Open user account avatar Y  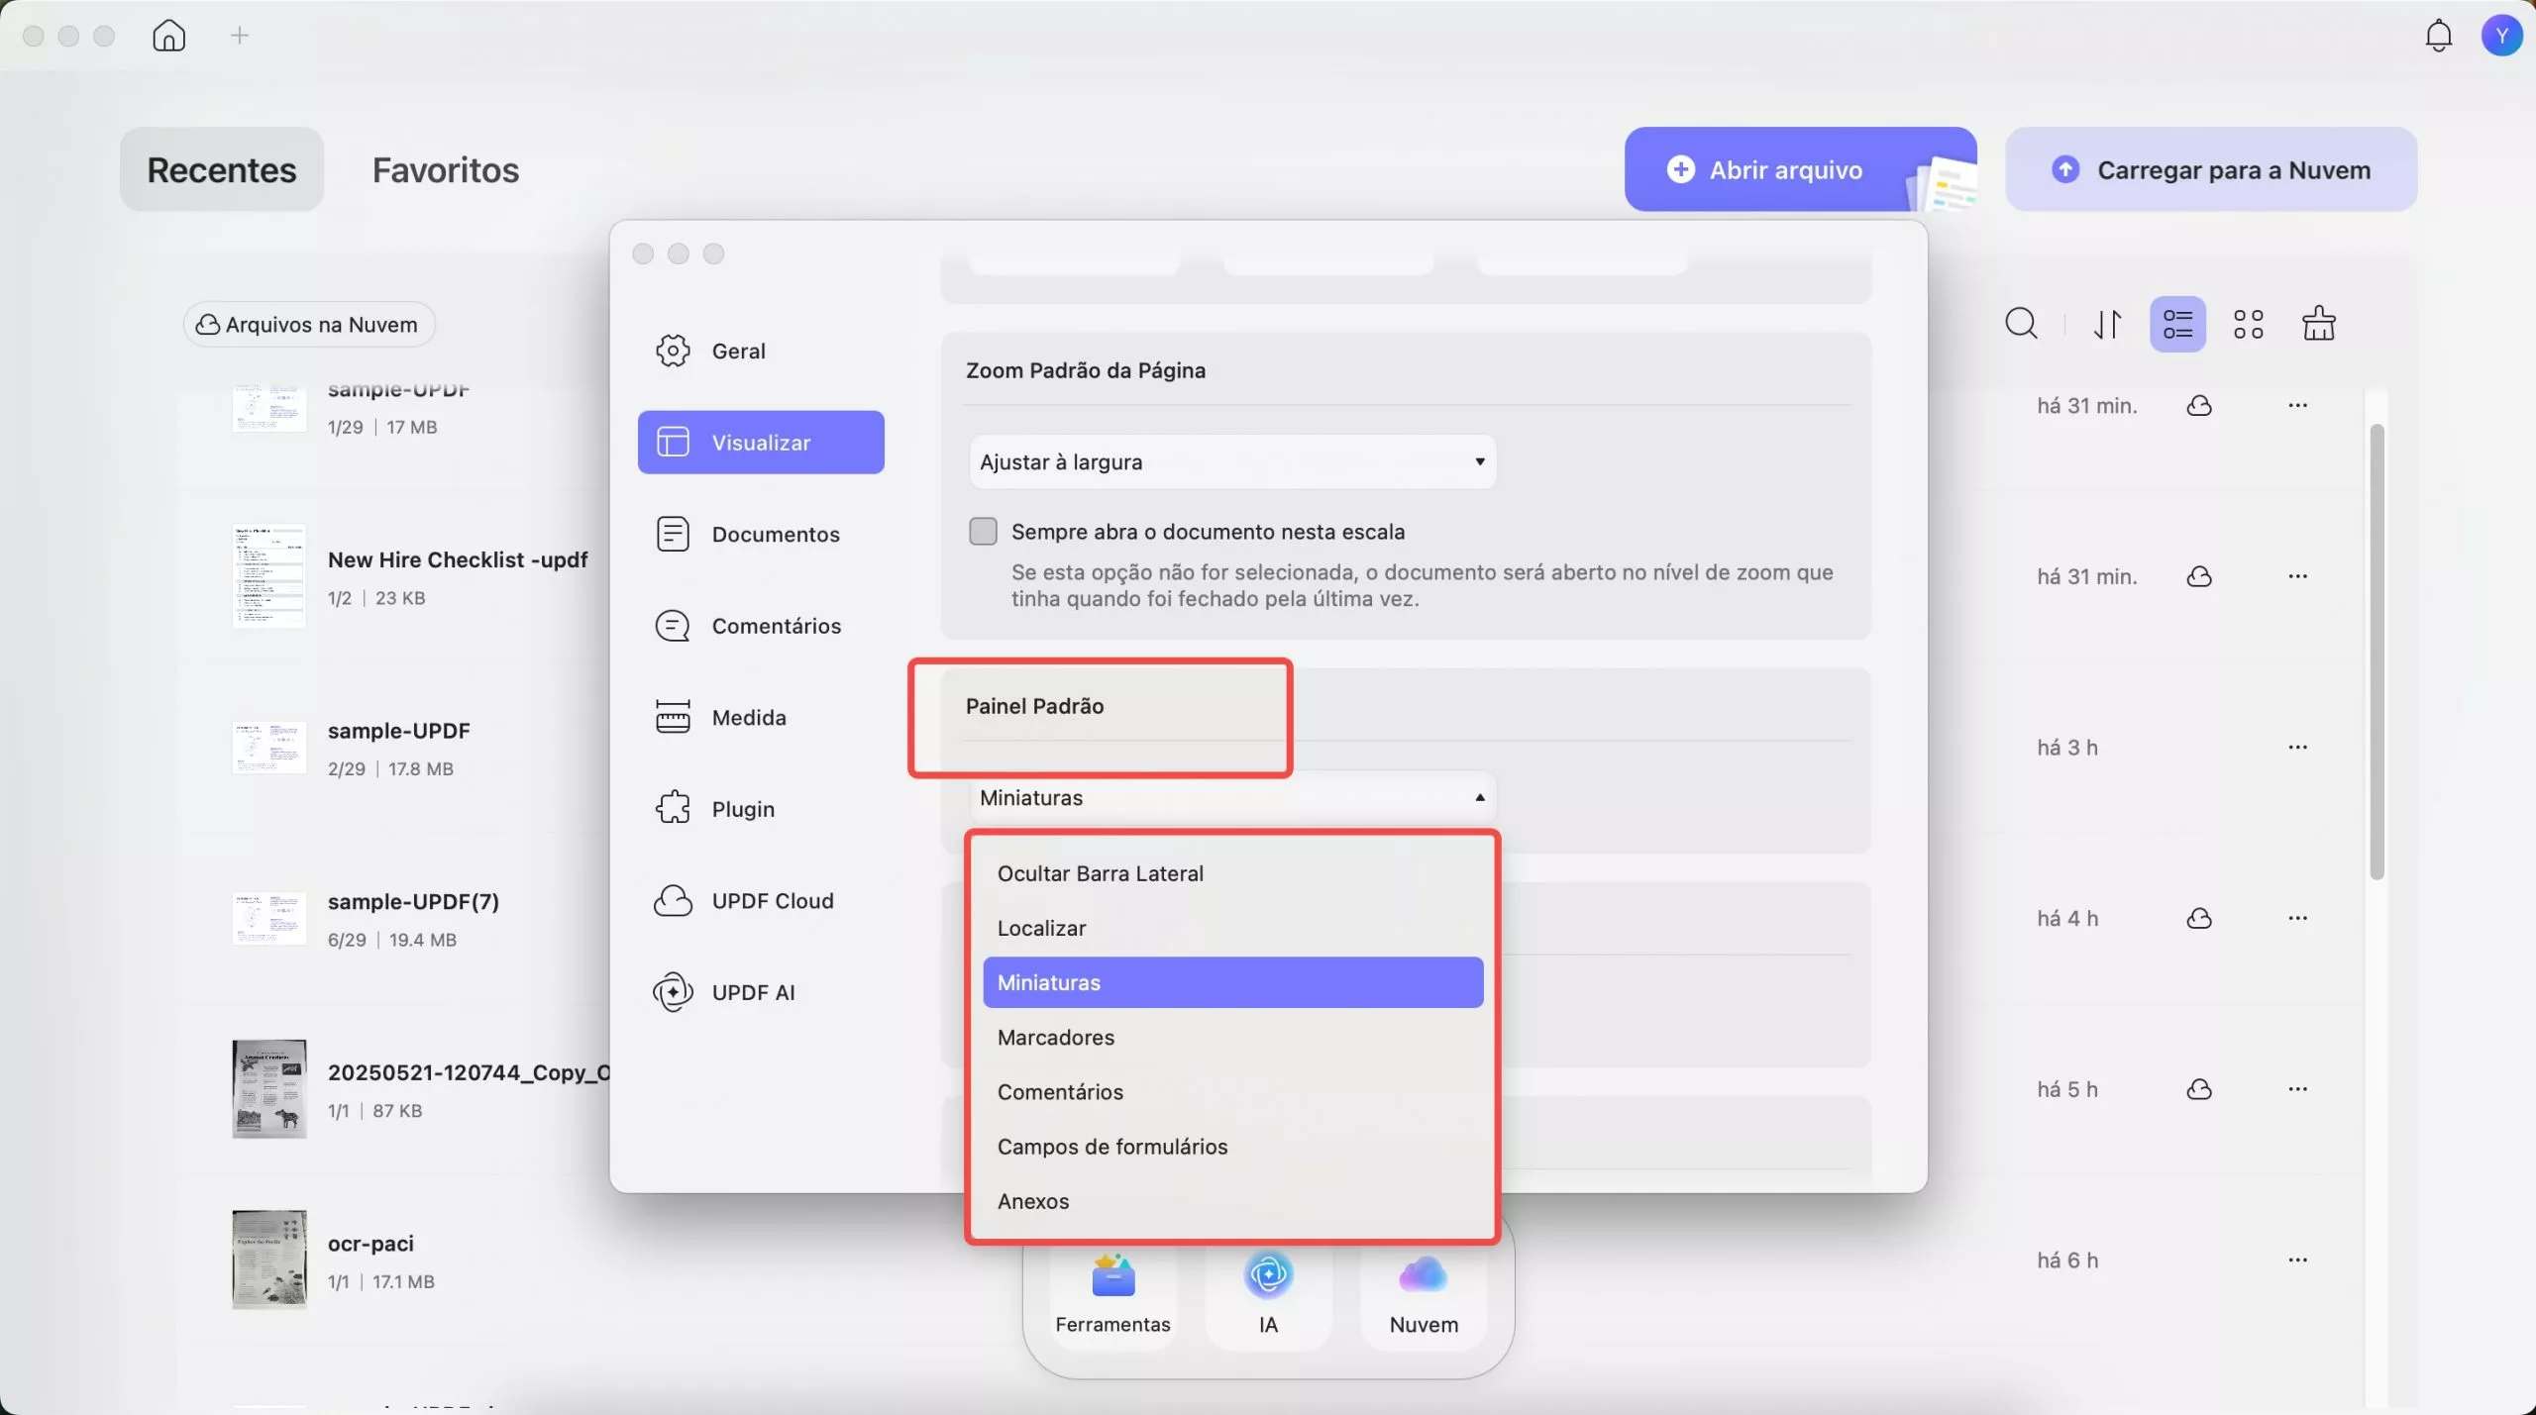pyautogui.click(x=2501, y=36)
